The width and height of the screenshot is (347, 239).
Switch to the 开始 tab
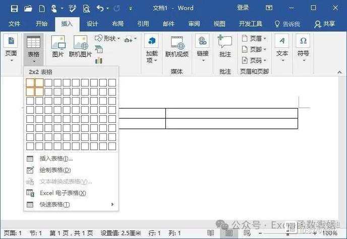(x=41, y=24)
